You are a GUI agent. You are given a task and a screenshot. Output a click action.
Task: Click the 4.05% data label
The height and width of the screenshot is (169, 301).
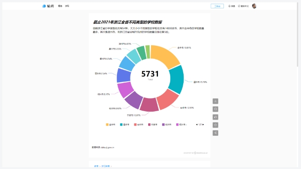125,44
